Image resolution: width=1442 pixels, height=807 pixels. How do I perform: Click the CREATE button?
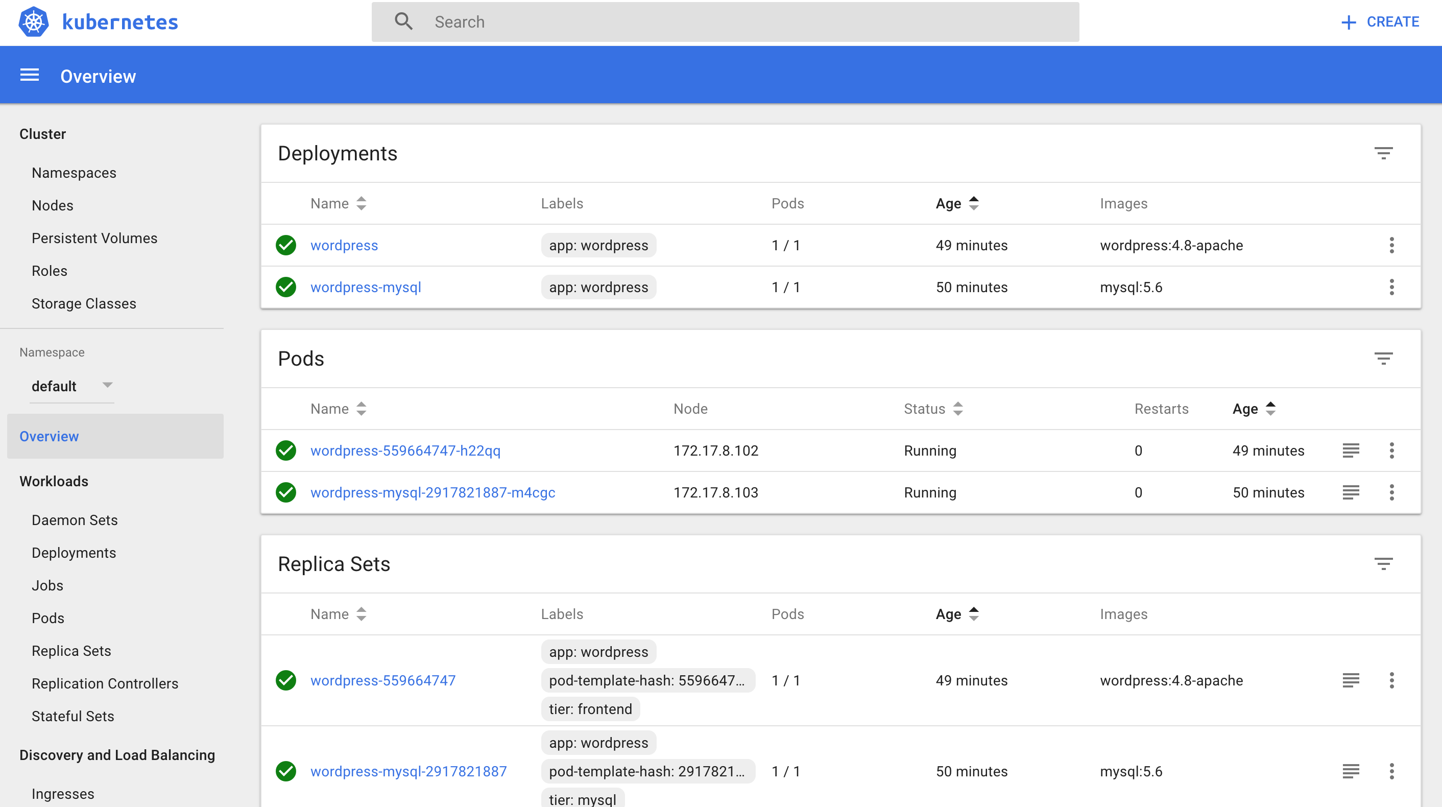coord(1380,22)
